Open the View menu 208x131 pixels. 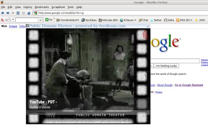point(18,7)
